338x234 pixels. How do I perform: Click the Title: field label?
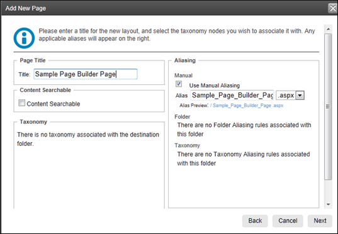click(25, 75)
